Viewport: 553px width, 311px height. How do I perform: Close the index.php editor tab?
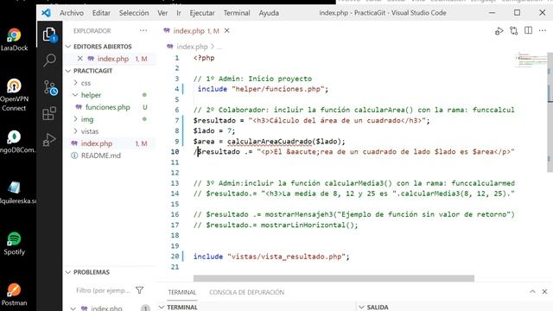tap(226, 31)
